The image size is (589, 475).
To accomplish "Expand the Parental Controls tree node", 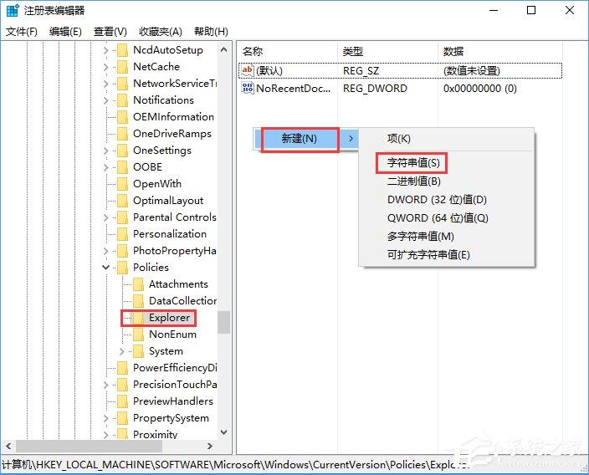I will [x=106, y=217].
